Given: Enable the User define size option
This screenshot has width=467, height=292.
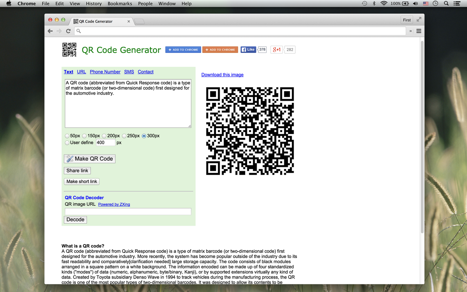Looking at the screenshot, I should [x=67, y=142].
